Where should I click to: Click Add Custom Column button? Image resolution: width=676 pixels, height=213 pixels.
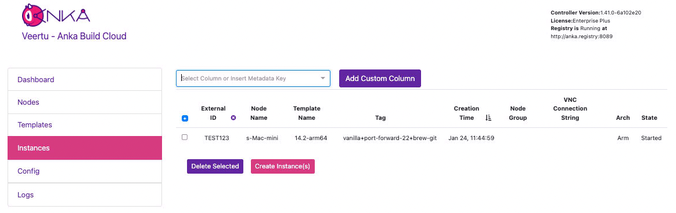[380, 79]
